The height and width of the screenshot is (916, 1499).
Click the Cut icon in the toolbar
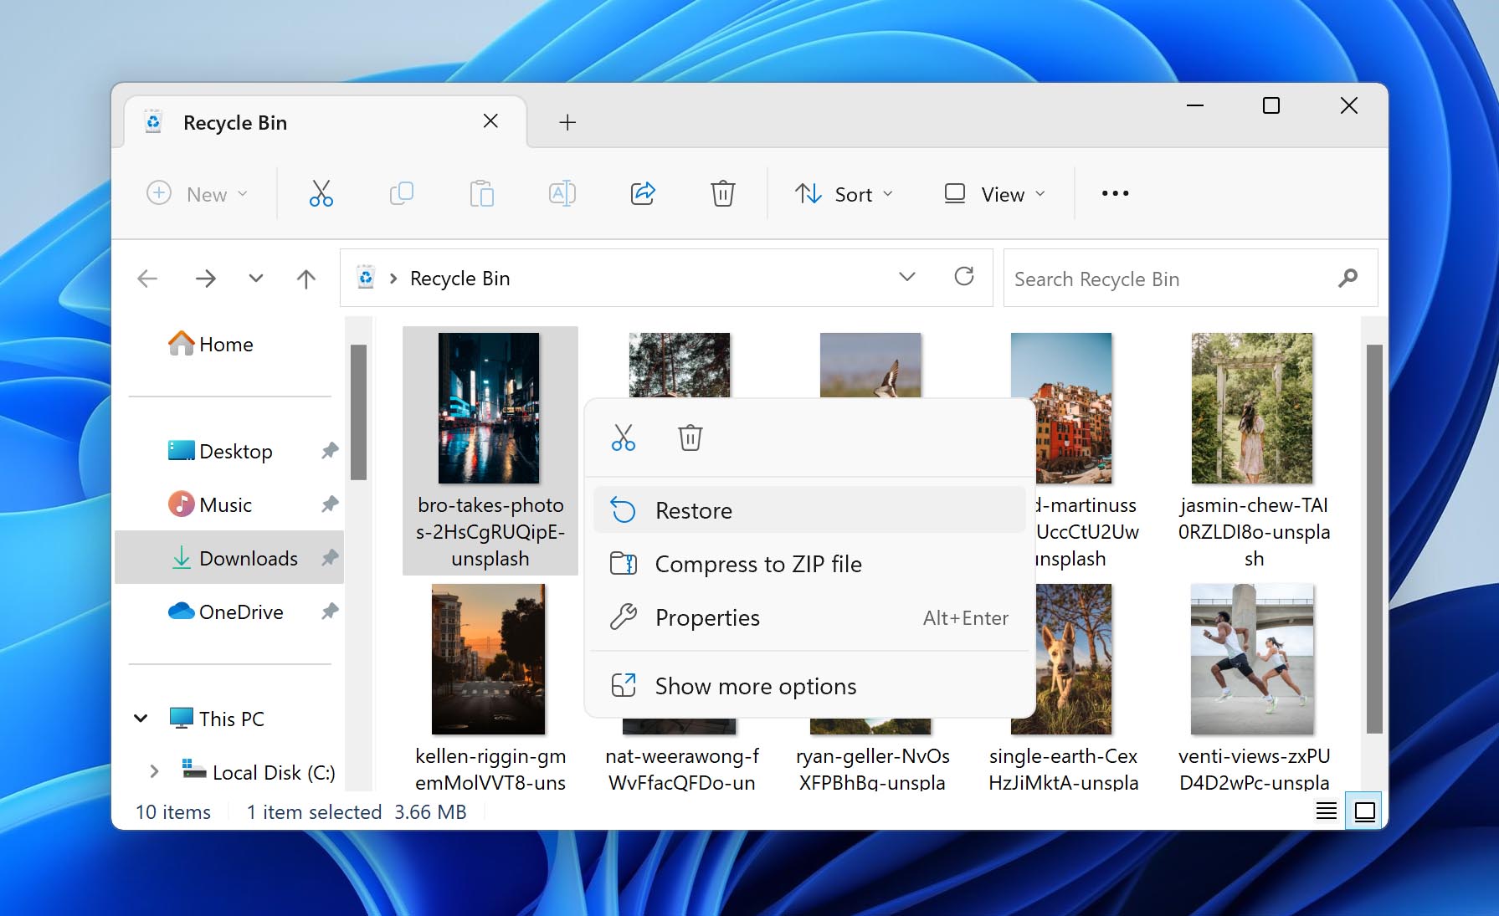[x=321, y=194]
